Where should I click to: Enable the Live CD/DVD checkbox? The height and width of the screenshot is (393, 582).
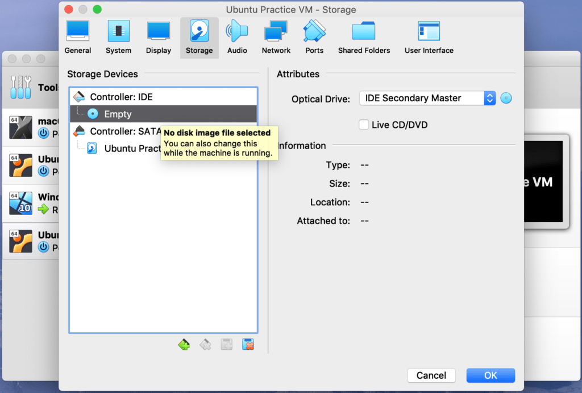click(x=364, y=125)
